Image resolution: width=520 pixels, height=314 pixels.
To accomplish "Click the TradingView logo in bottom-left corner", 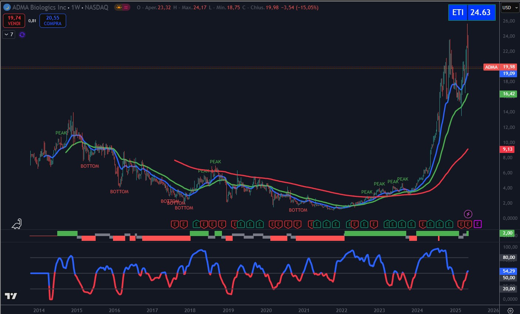I will [x=11, y=296].
